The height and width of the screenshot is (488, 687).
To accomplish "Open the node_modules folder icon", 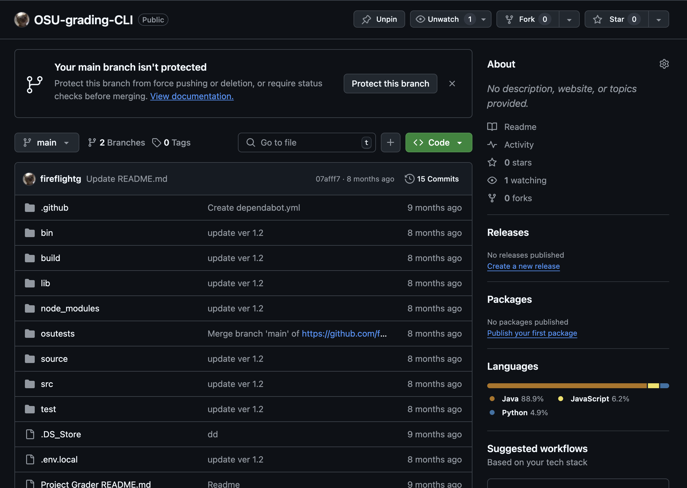I will [x=30, y=309].
